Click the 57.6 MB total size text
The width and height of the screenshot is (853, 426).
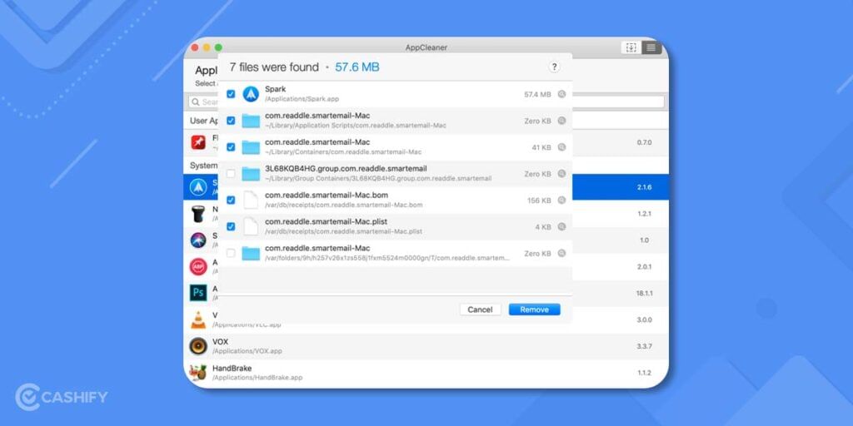(x=357, y=67)
